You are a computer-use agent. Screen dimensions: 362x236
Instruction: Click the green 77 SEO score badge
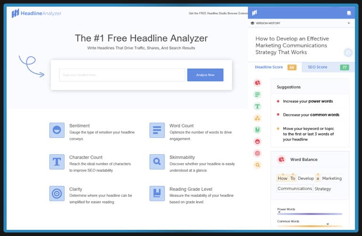coord(345,67)
